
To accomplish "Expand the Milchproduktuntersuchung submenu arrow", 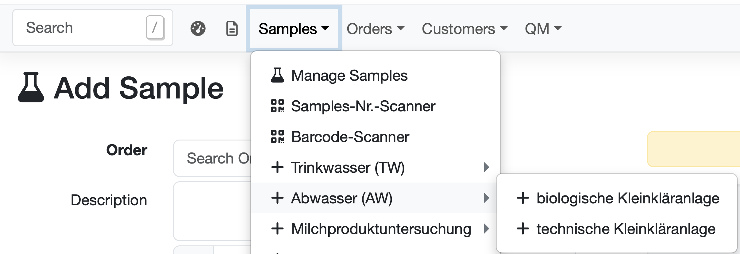I will tap(486, 229).
